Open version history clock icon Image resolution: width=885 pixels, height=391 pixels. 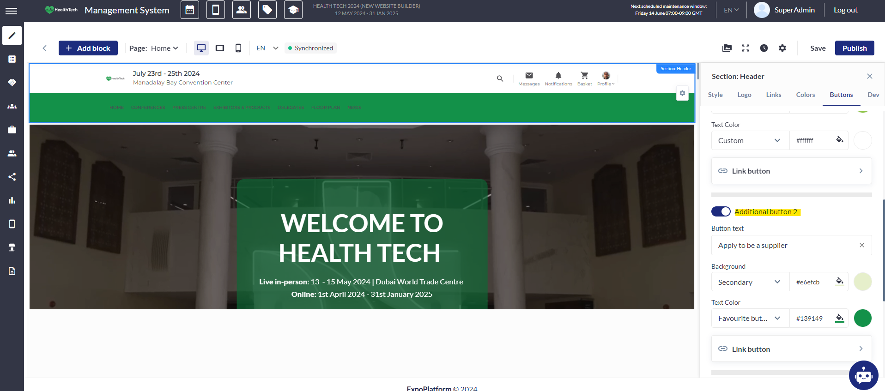(764, 48)
